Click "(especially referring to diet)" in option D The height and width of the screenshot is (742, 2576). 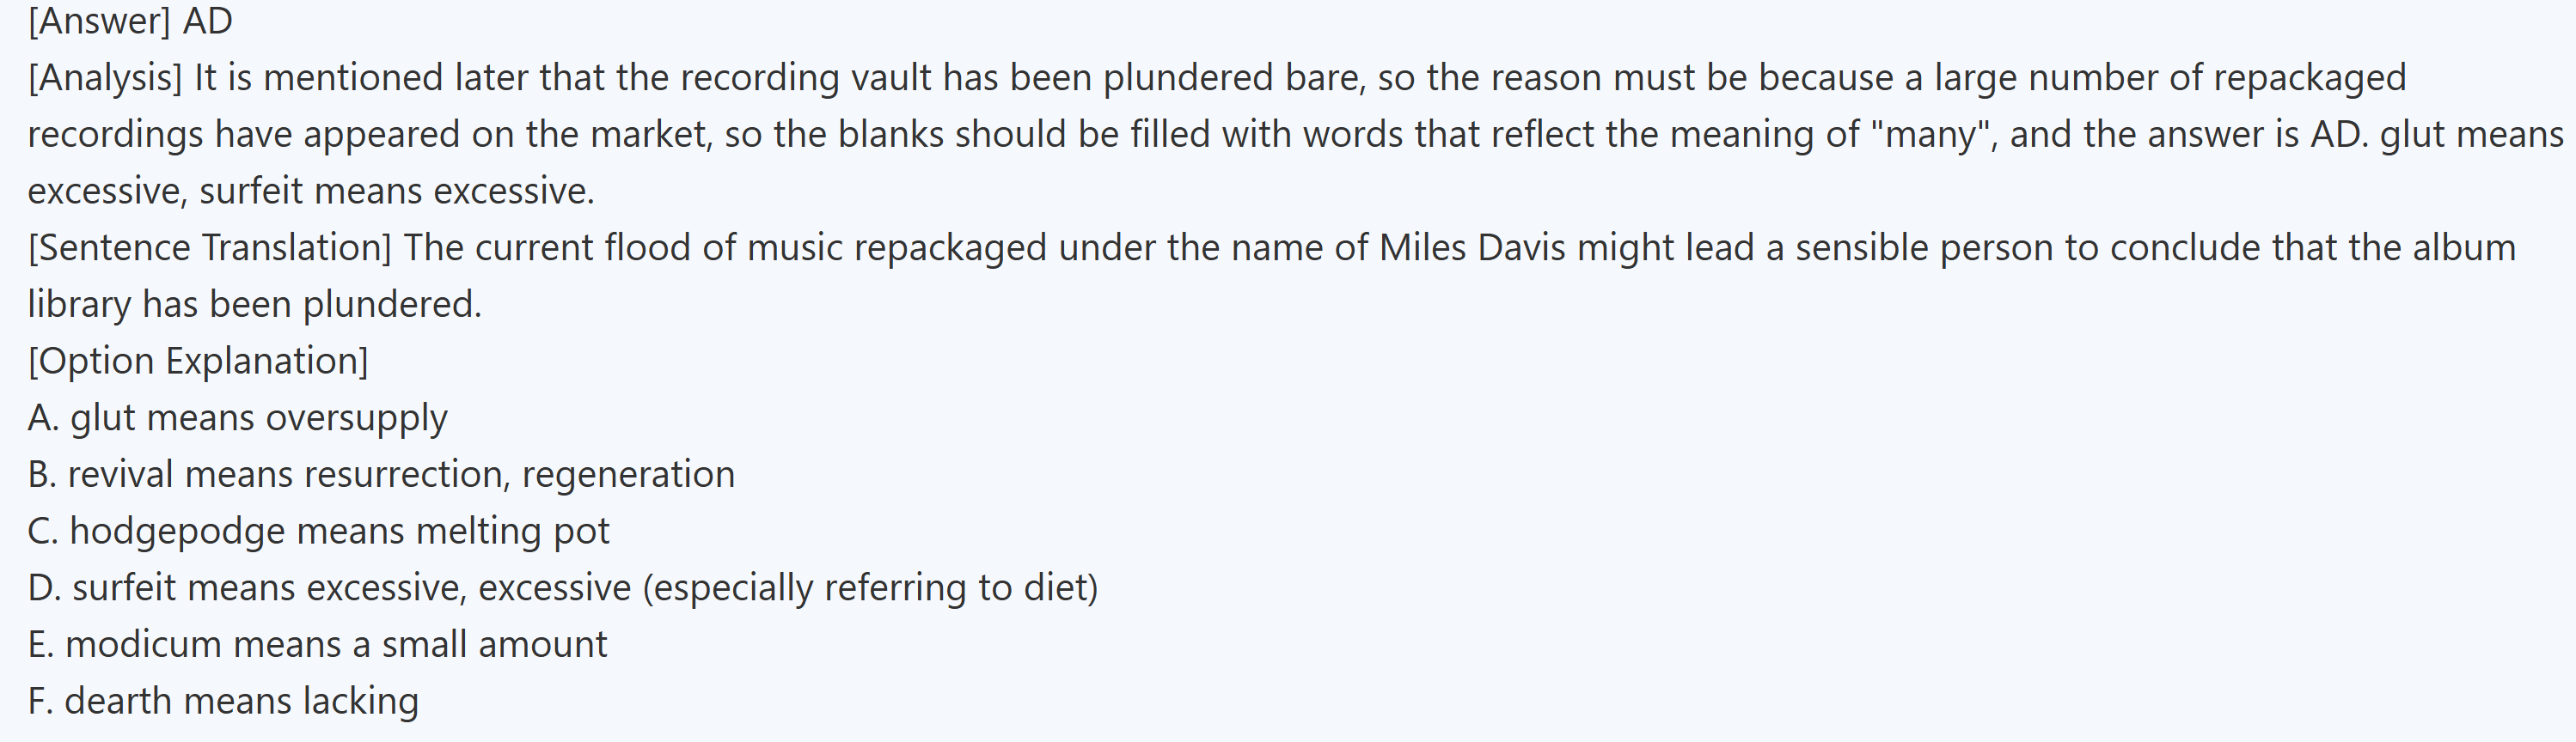[870, 588]
